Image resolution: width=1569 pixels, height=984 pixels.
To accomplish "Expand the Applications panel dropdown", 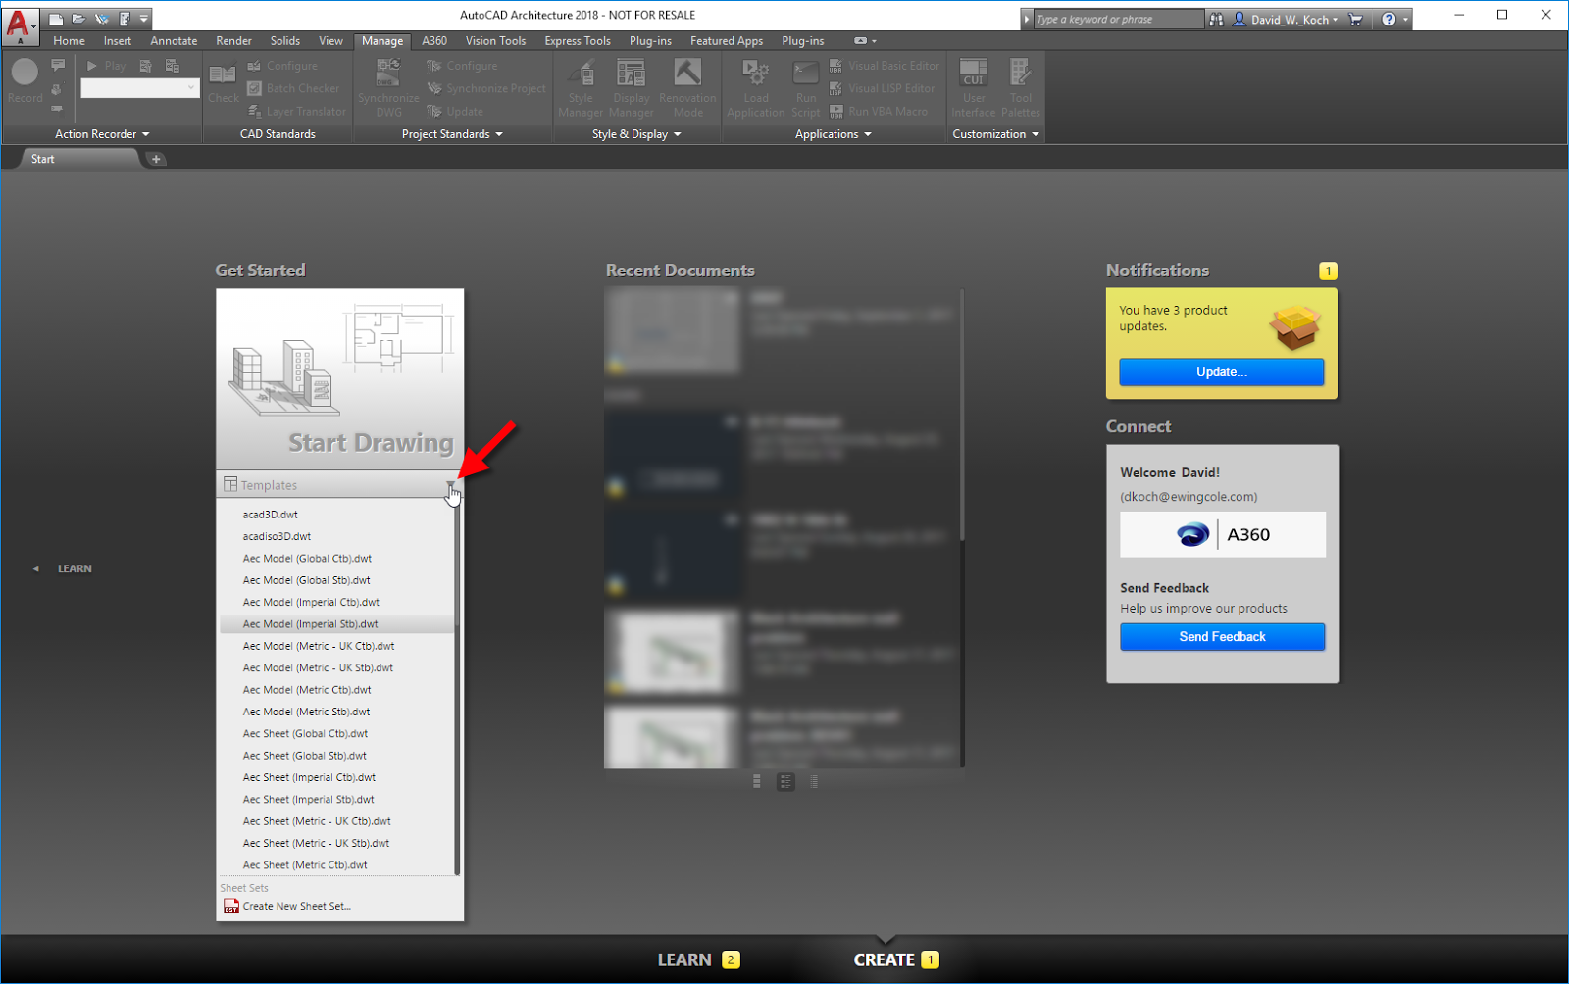I will pyautogui.click(x=868, y=134).
